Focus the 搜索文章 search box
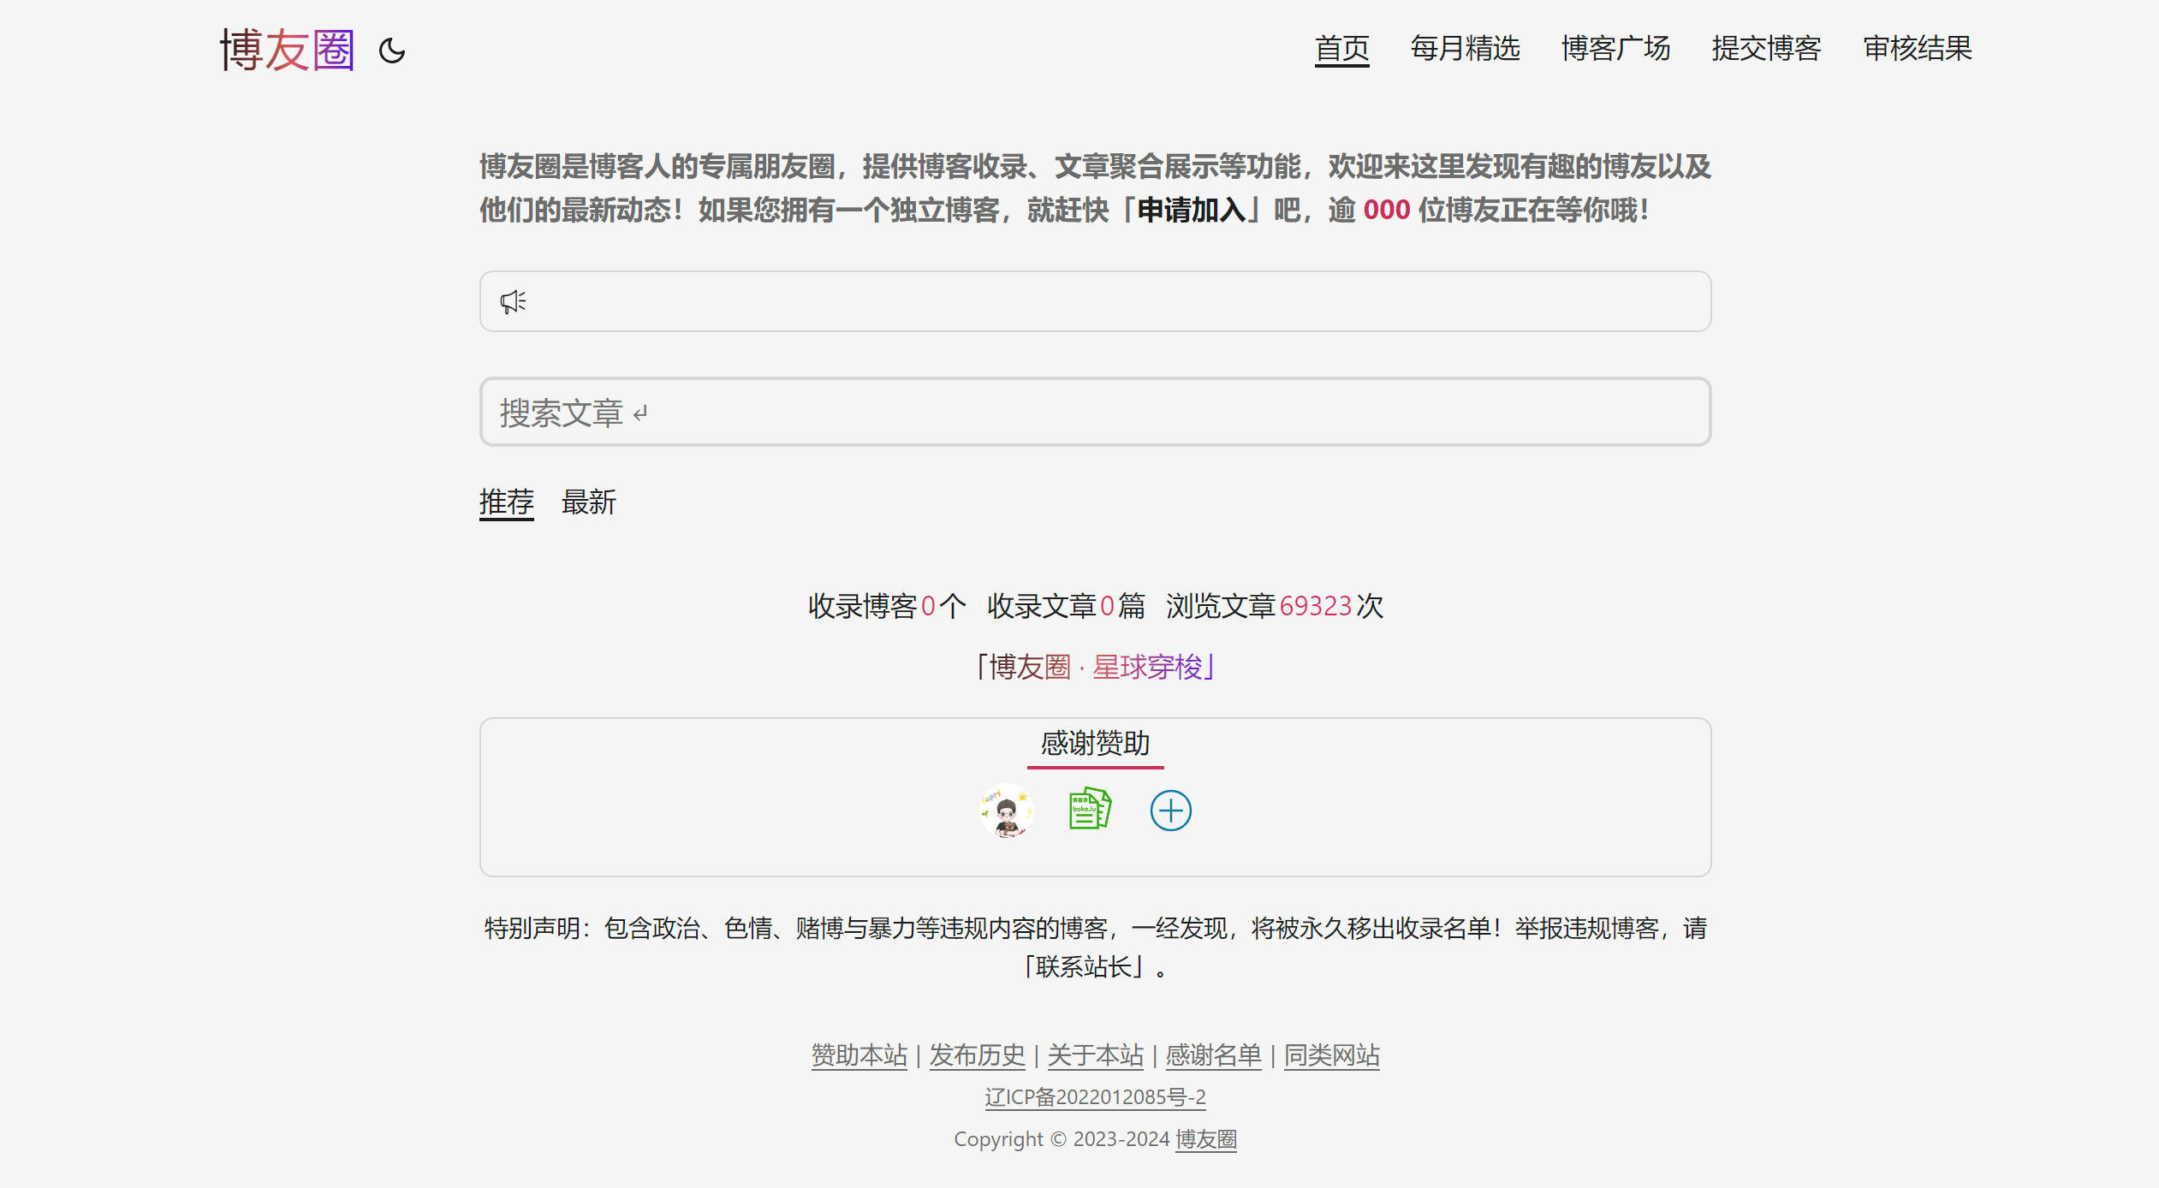2159x1188 pixels. (x=1095, y=413)
